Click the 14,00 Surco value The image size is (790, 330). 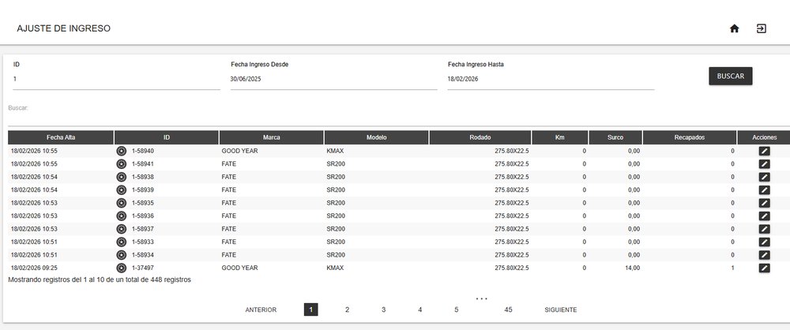[632, 268]
